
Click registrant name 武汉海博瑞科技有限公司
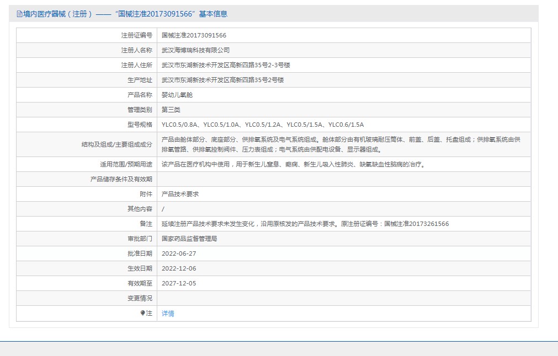[x=195, y=50]
